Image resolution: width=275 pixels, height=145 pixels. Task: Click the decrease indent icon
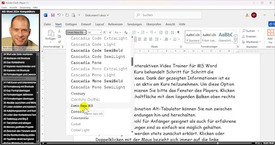tap(161, 32)
